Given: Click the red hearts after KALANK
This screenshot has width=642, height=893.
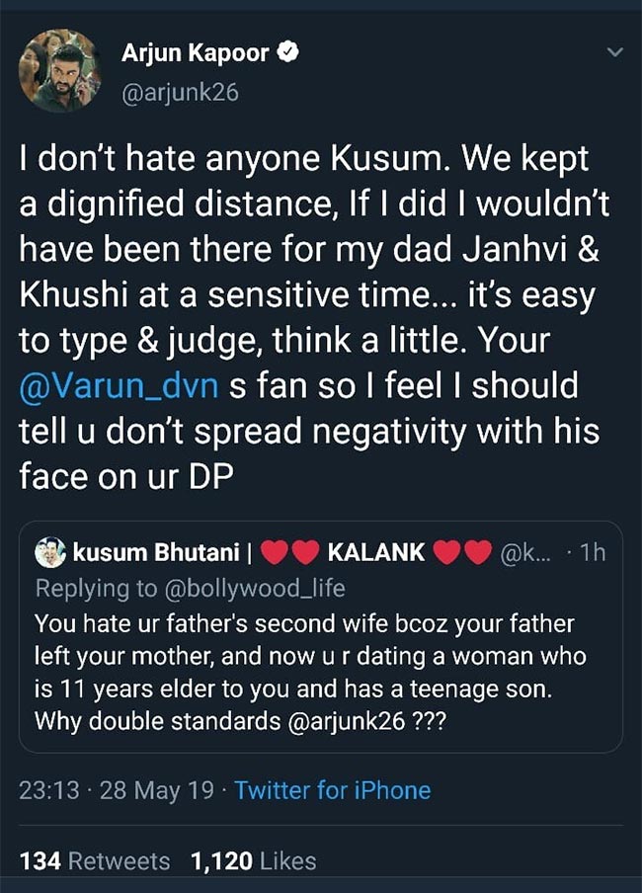Looking at the screenshot, I should click(x=463, y=553).
